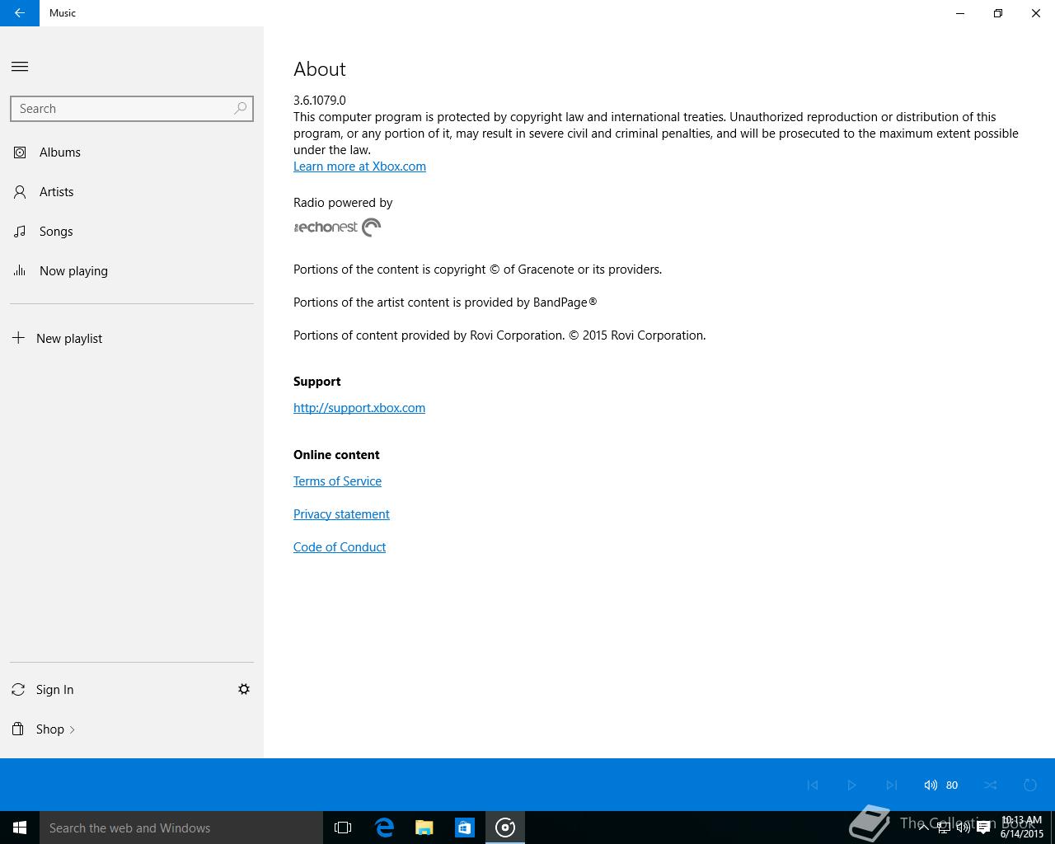Click the About heading

click(x=320, y=69)
